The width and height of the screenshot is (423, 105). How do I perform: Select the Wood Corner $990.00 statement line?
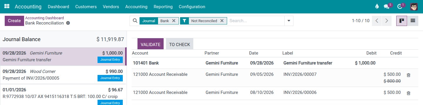pos(63,75)
